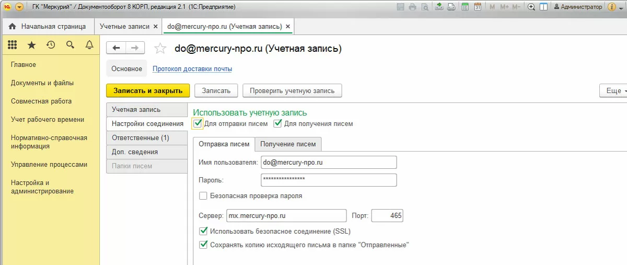The image size is (627, 265).
Task: Open the 'Протокол доставки почты' link
Action: point(192,68)
